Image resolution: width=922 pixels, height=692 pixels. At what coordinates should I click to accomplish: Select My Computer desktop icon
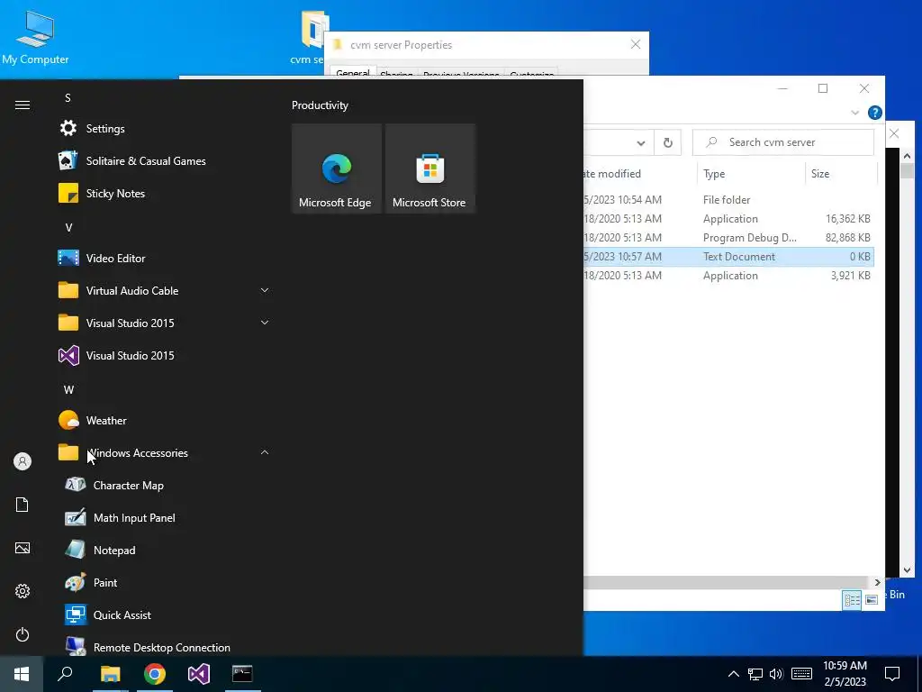pyautogui.click(x=35, y=36)
